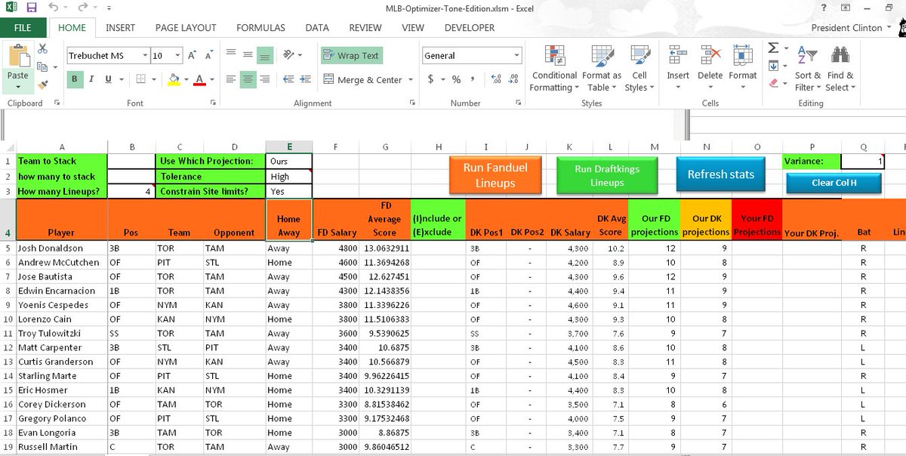The image size is (906, 456).
Task: Click the Refresh stats button
Action: tap(720, 174)
